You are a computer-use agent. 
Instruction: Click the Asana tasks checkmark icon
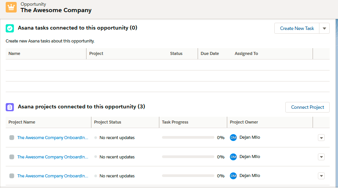click(10, 28)
